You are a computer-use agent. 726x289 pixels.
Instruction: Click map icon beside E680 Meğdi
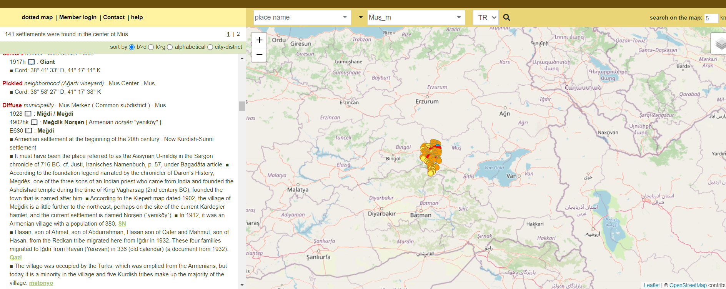(x=29, y=131)
